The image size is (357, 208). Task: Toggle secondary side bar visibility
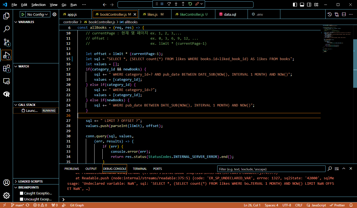coord(309,5)
